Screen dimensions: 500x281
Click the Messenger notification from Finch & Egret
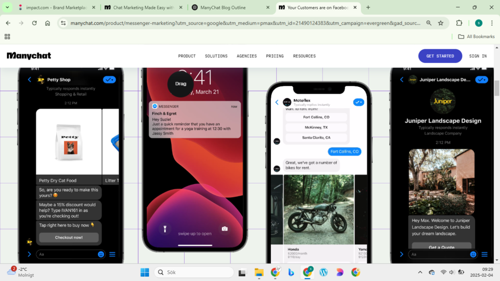(195, 120)
